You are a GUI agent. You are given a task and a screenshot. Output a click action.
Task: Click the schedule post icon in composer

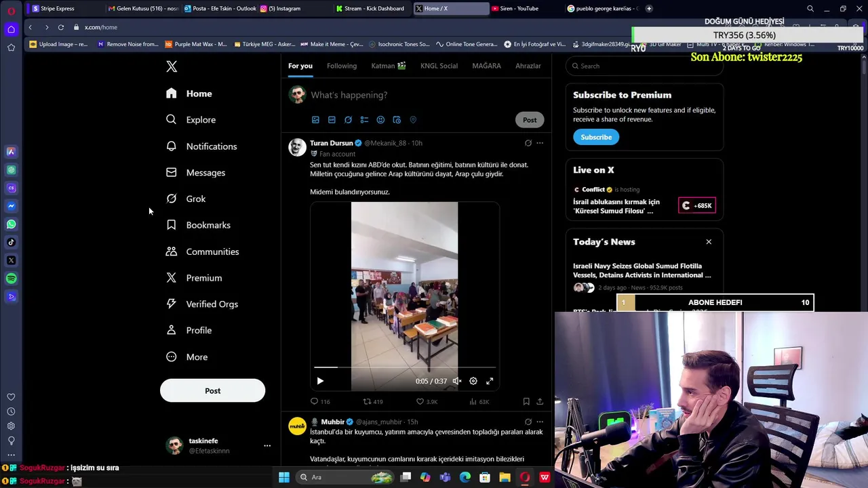pos(397,120)
